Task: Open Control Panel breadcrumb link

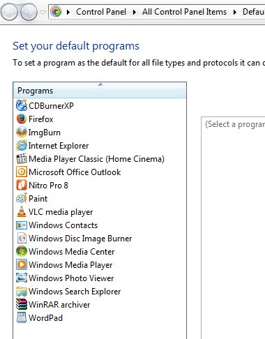Action: click(101, 12)
